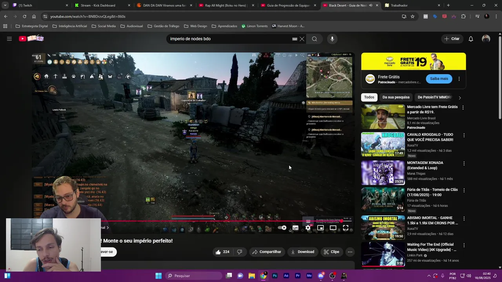This screenshot has width=502, height=282.
Task: Open the Windows Start menu
Action: (x=158, y=276)
